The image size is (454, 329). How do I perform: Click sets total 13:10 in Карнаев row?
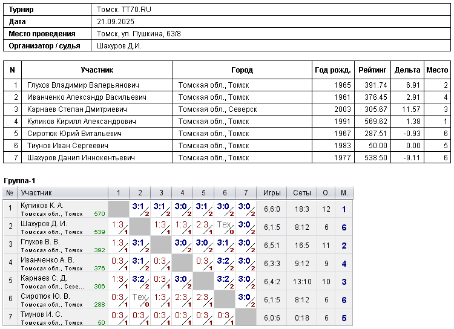(x=301, y=282)
